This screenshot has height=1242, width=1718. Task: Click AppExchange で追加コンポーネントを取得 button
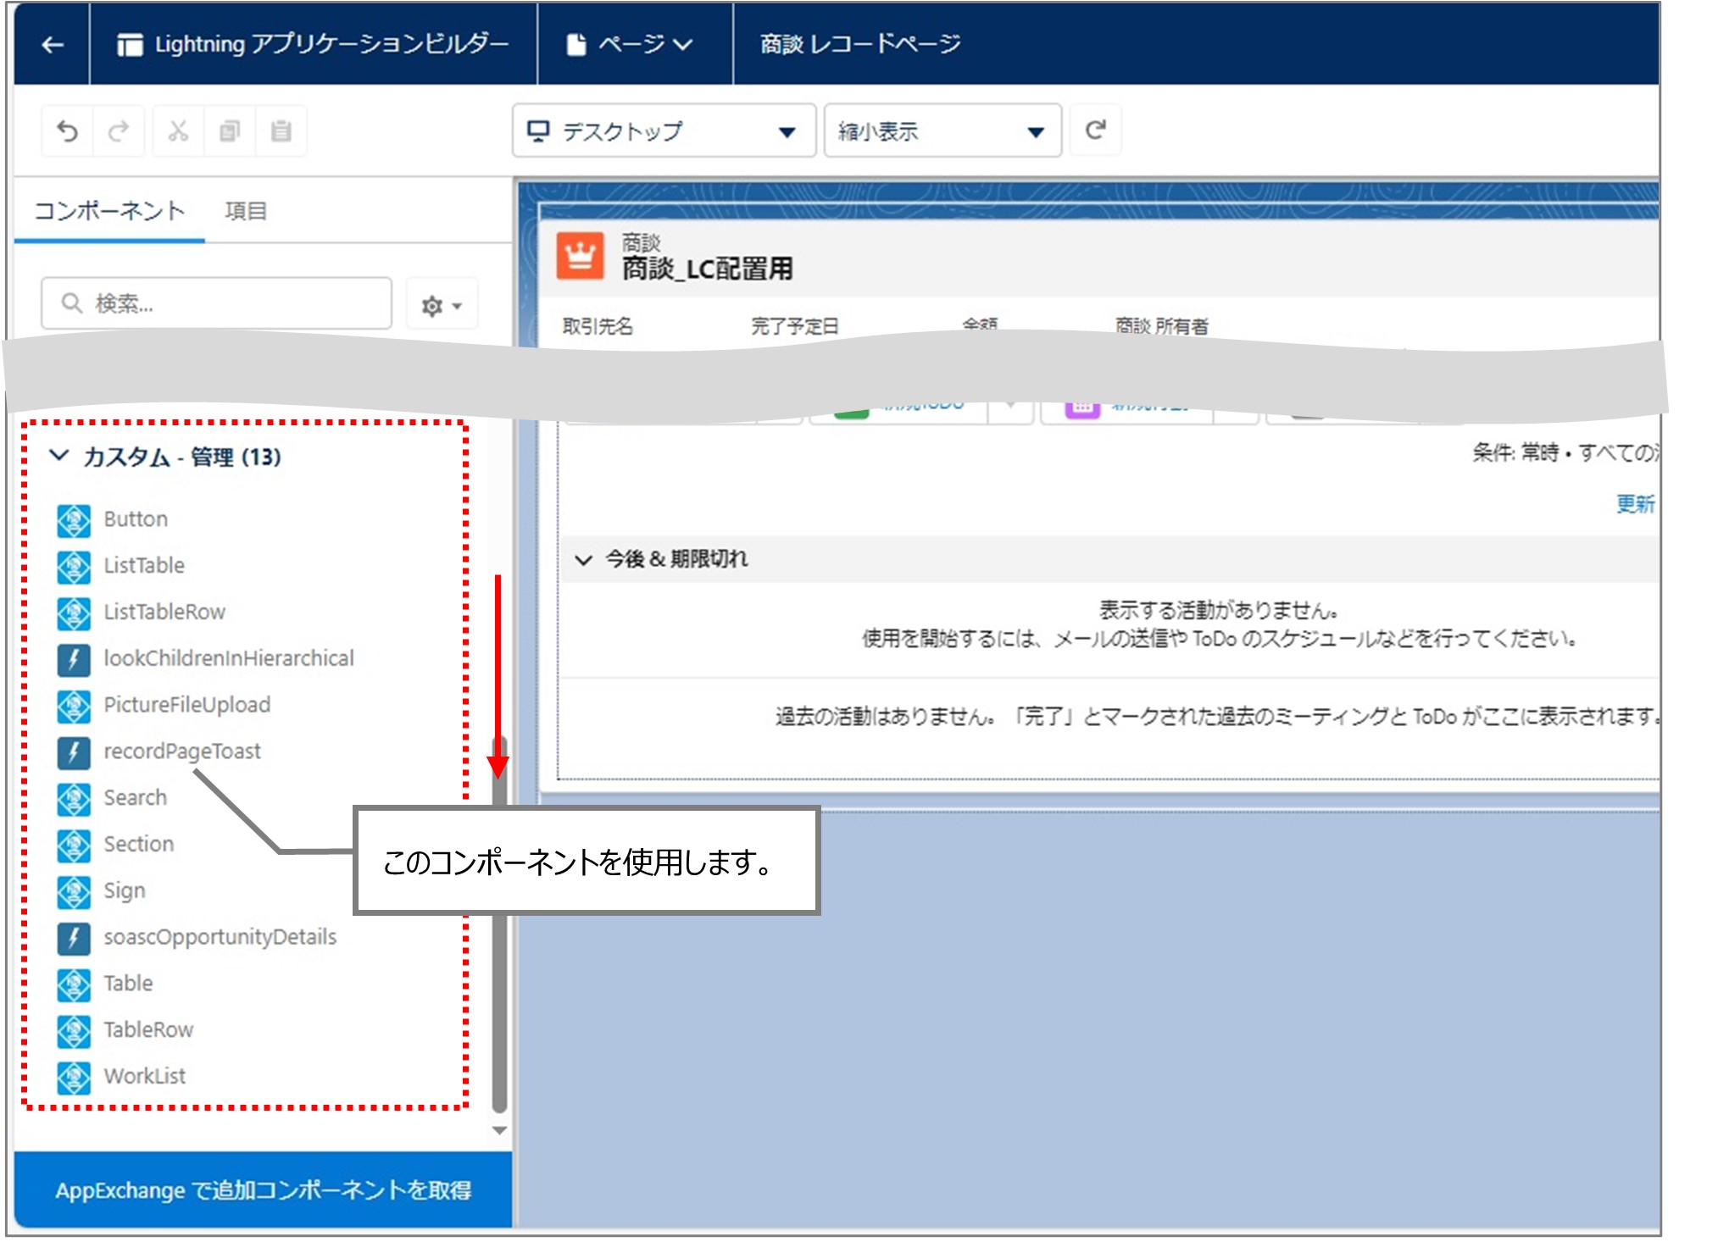click(264, 1189)
